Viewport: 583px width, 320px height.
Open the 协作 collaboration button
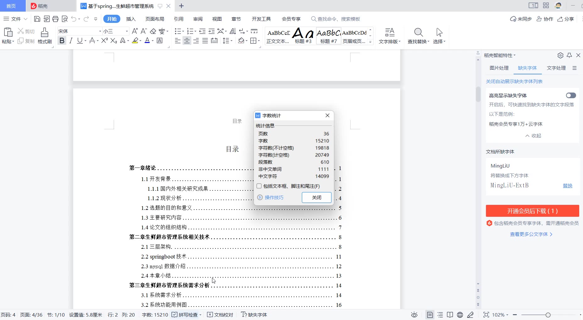pos(545,19)
